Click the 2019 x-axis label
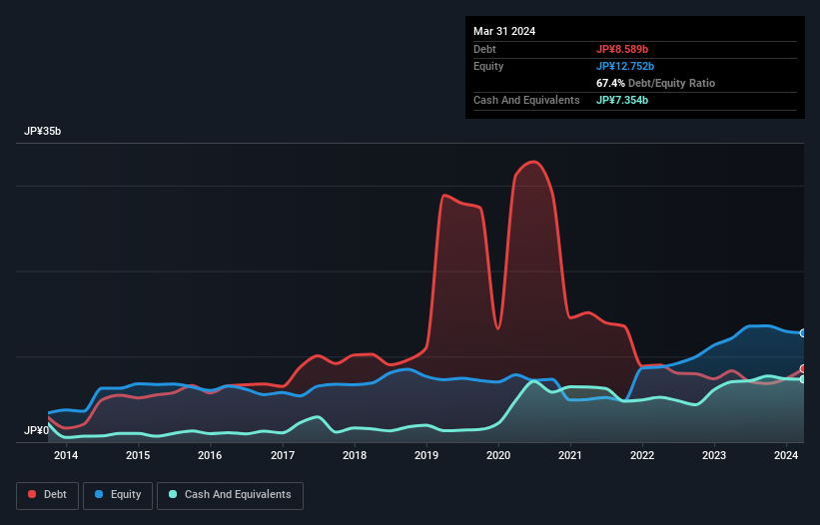The width and height of the screenshot is (820, 525). point(426,455)
